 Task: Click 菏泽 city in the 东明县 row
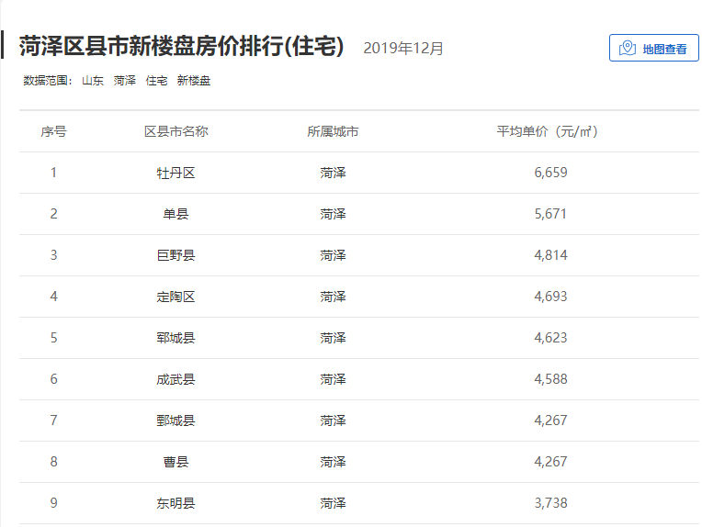333,503
